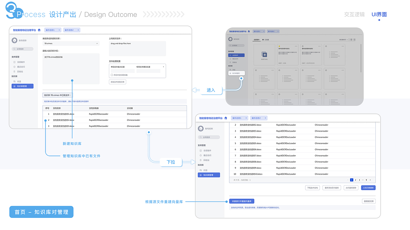The image size is (410, 230).
Task: Open the 78 crimes knowledge base dropdown
Action: point(71,43)
